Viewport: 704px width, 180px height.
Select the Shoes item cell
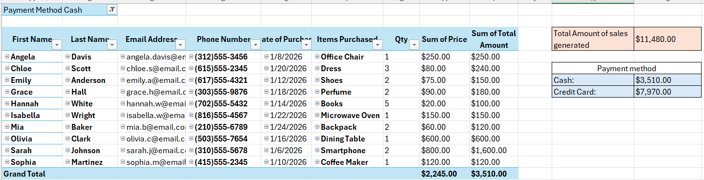click(x=348, y=80)
